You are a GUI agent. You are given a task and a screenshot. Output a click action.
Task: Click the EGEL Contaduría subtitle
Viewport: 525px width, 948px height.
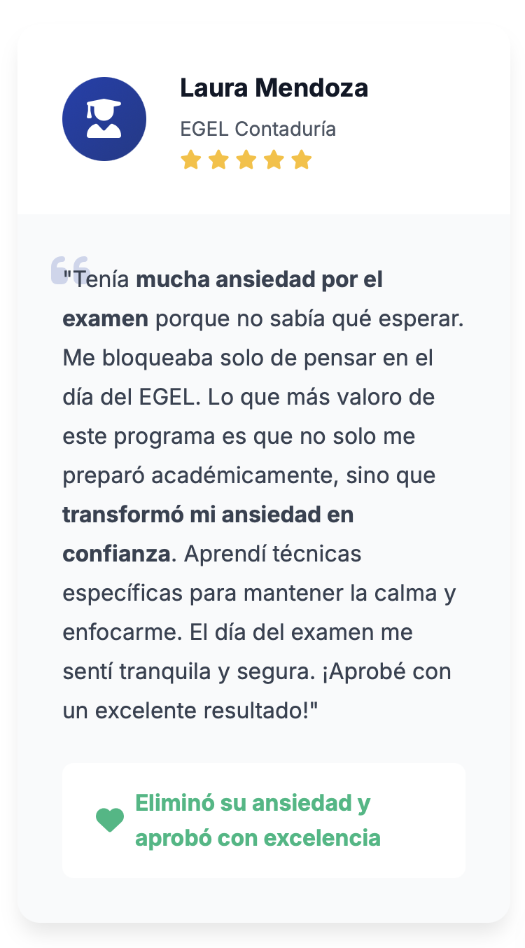258,130
